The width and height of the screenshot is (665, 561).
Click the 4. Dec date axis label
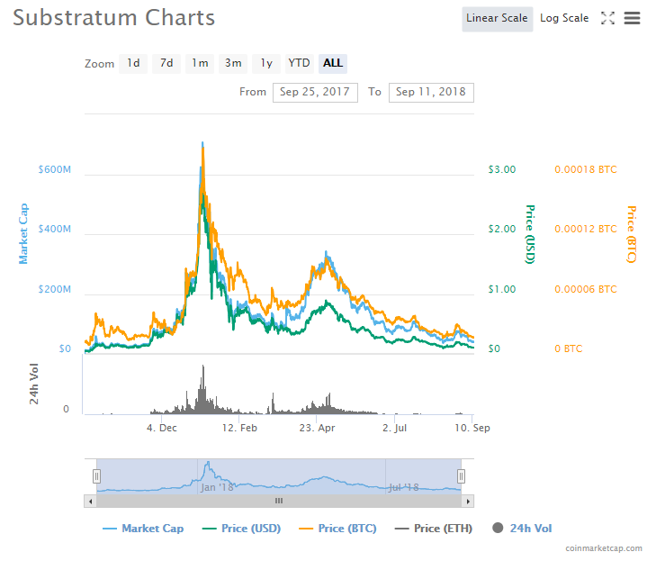[x=162, y=428]
